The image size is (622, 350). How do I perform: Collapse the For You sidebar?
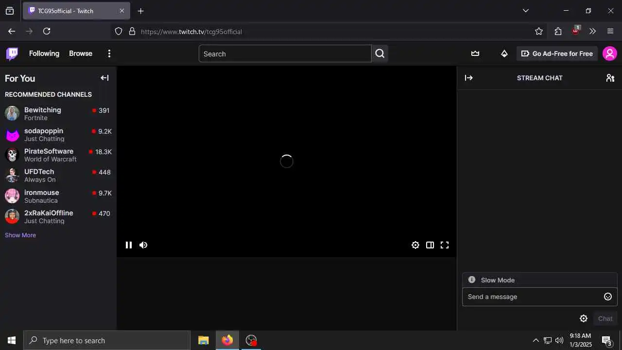[x=104, y=78]
